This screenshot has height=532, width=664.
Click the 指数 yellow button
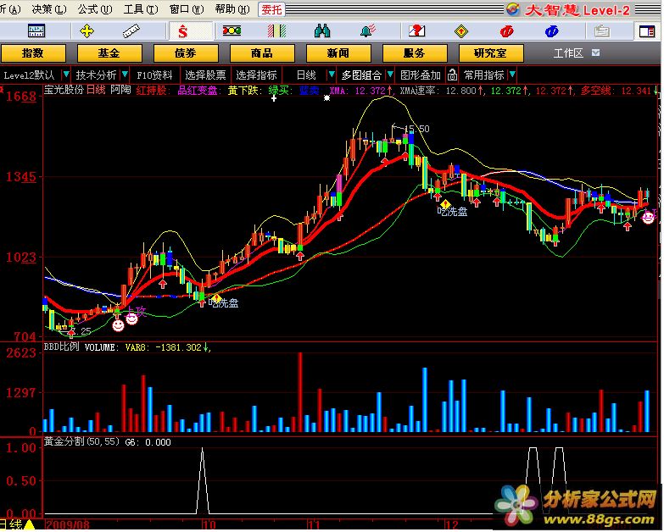click(x=33, y=53)
